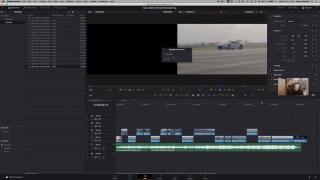Play forward in the timeline viewer

tap(224, 90)
